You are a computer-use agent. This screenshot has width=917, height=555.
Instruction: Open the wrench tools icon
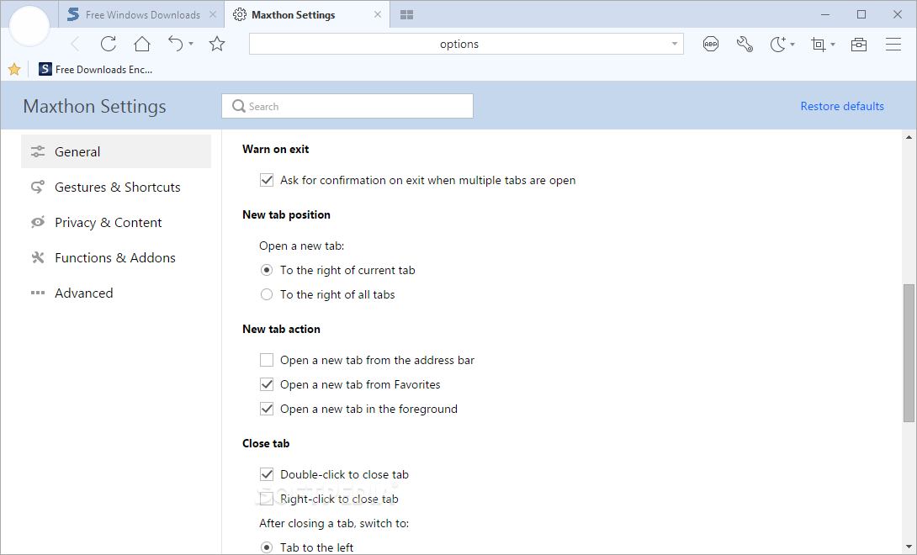[x=745, y=44]
